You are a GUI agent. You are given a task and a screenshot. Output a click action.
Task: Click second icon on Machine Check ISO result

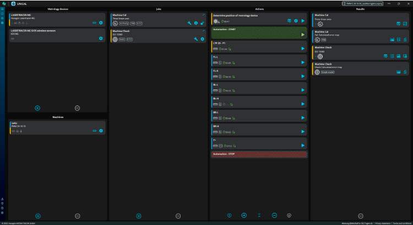pos(392,56)
